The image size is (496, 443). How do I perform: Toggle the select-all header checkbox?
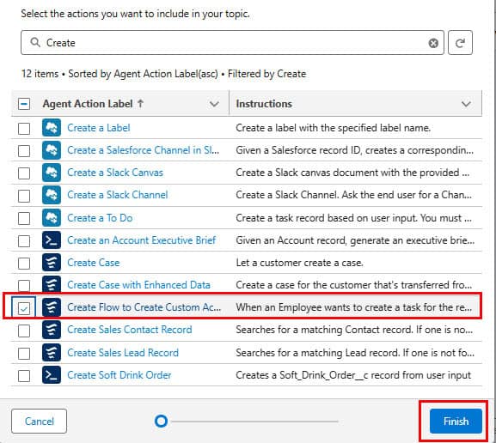24,104
